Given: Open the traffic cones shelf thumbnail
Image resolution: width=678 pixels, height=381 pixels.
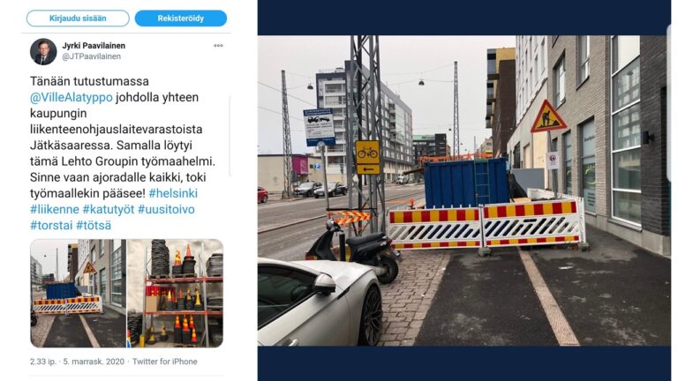Looking at the screenshot, I should click(x=175, y=294).
